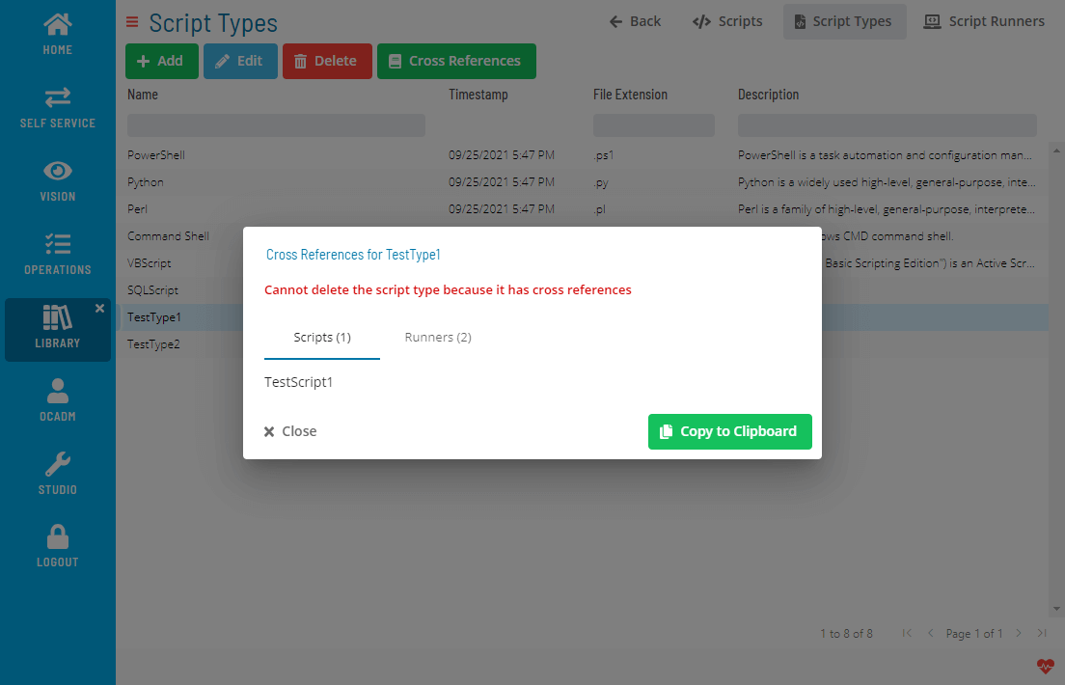1065x685 pixels.
Task: Click the heartbeat health status icon
Action: (1046, 666)
